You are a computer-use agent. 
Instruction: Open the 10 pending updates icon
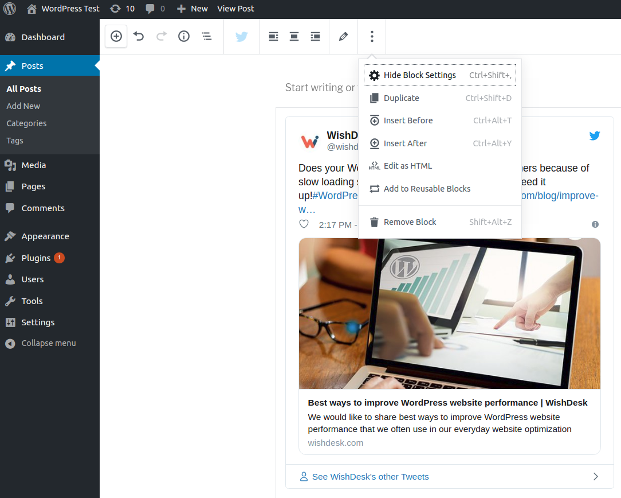123,9
